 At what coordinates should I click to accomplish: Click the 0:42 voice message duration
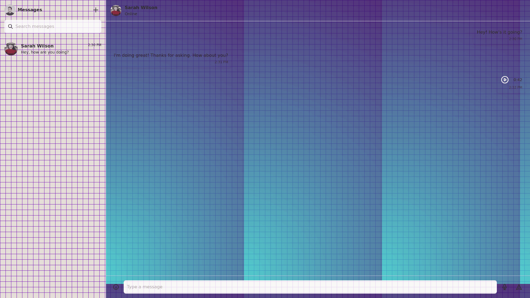[x=518, y=80]
